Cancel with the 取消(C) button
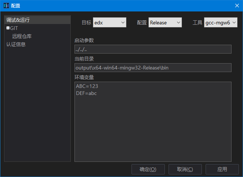This screenshot has width=243, height=177. tap(185, 169)
